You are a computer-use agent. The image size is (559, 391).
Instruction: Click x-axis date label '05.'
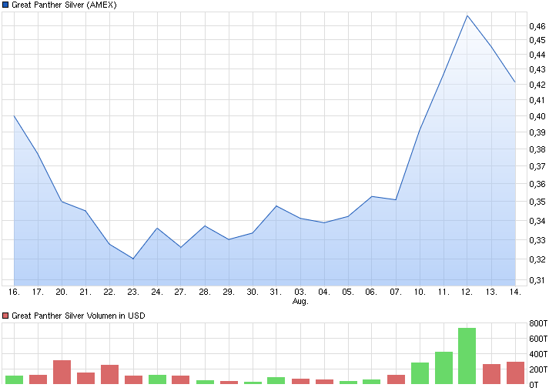click(348, 292)
